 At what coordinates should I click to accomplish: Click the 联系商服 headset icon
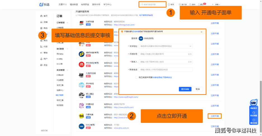tap(254, 113)
